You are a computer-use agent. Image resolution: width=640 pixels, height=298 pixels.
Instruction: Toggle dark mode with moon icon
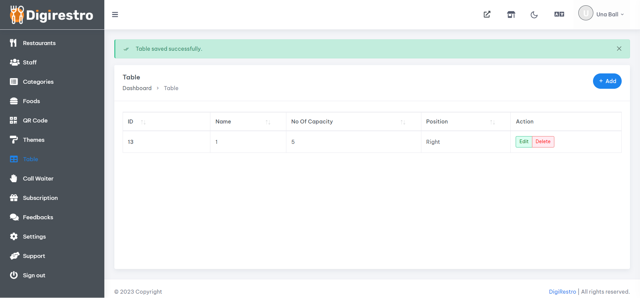pos(534,15)
